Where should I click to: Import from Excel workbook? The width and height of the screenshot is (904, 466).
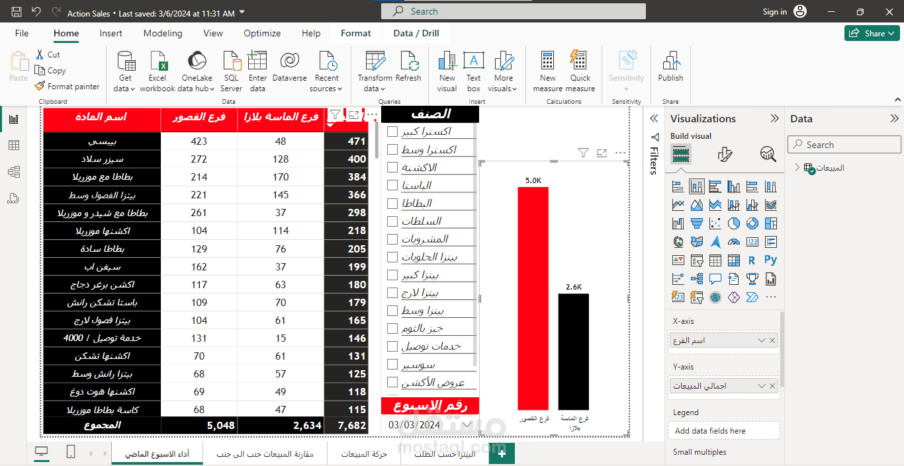[158, 71]
